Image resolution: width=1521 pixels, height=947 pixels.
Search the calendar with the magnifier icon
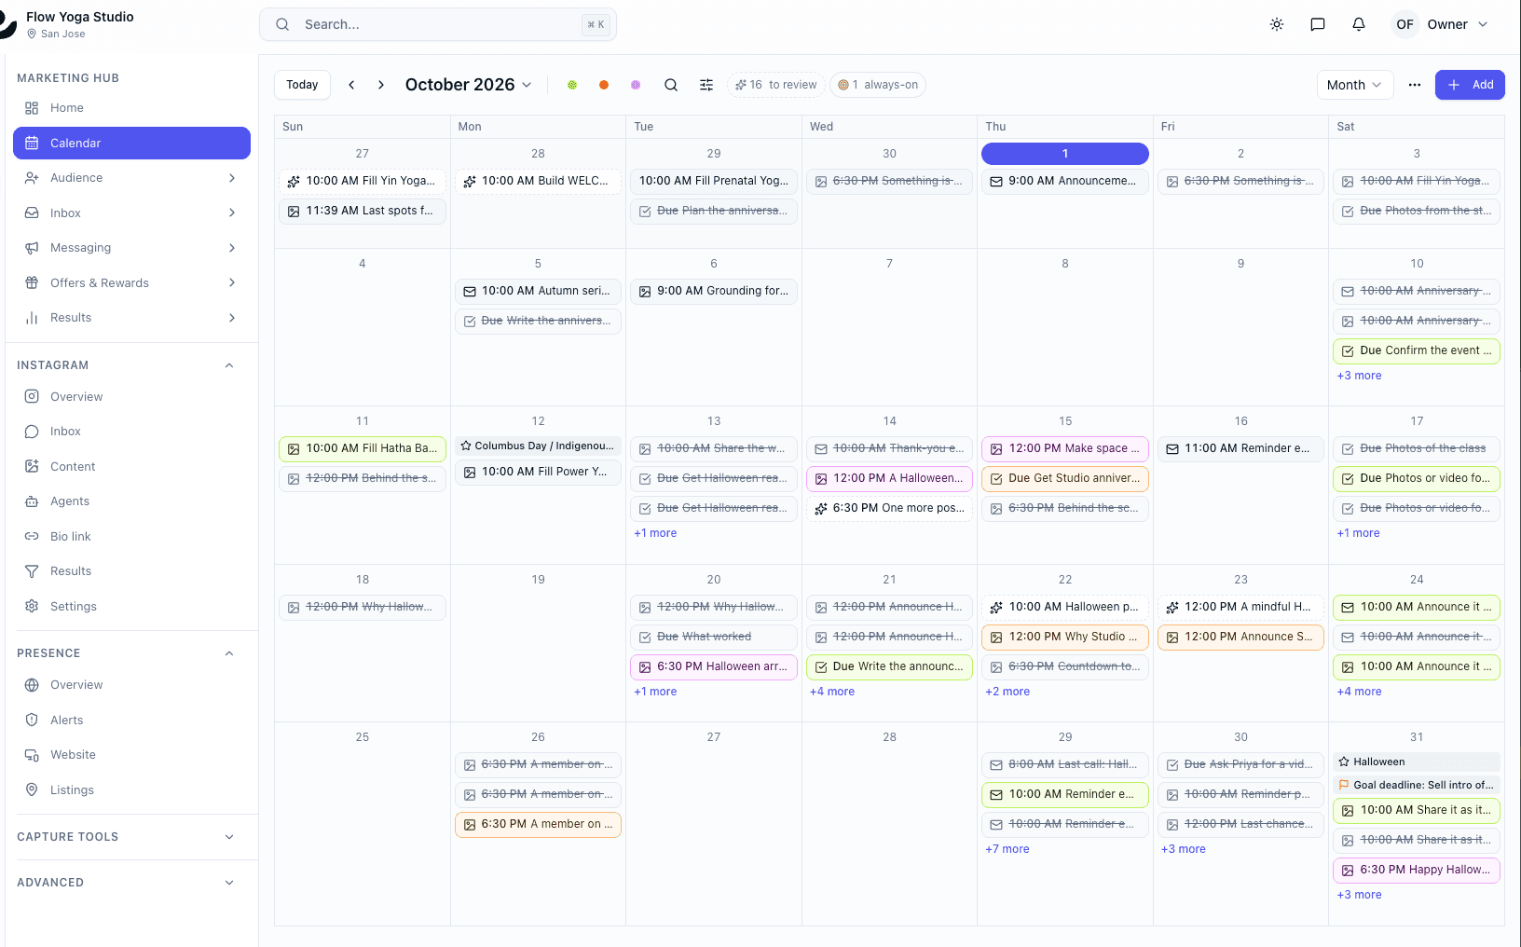pos(671,85)
